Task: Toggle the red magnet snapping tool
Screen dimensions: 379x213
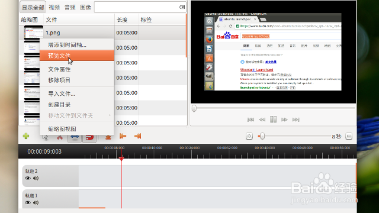Action: 89,137
